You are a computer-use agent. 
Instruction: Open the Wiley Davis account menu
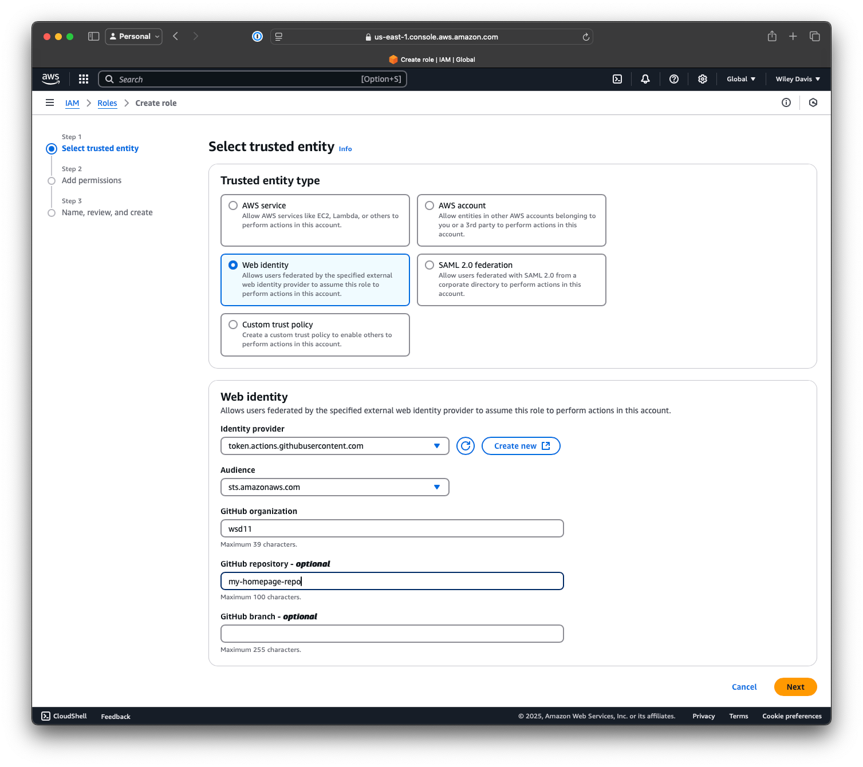tap(798, 79)
